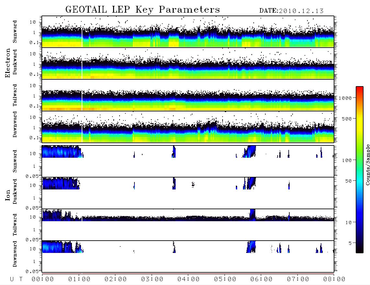Select the 04:00 time axis label

(x=189, y=279)
